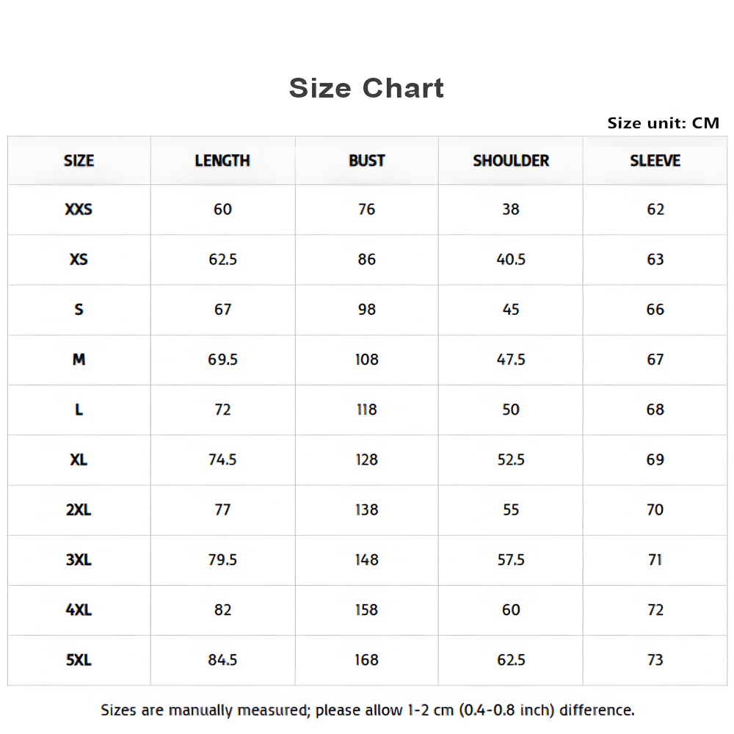
Task: Click the manual measurement disclaimer text
Action: point(368,710)
